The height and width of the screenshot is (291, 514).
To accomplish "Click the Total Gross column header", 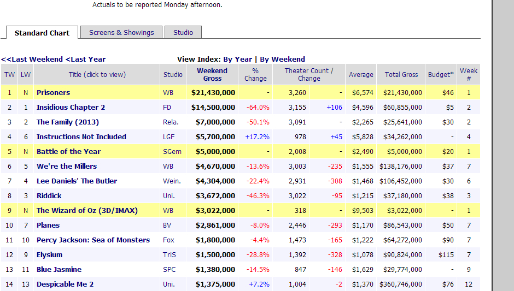I will 401,75.
